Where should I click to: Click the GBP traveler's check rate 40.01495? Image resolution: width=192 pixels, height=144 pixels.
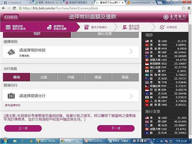click(180, 122)
